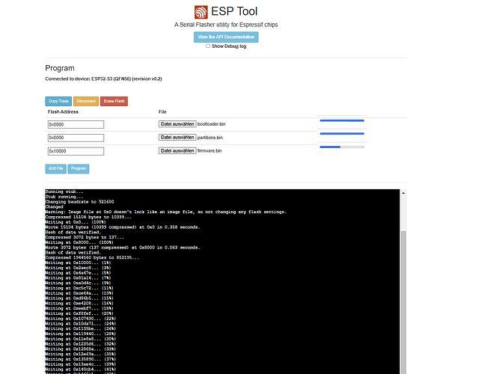This screenshot has height=374, width=484.
Task: Click the red Erase Flash button
Action: (114, 101)
